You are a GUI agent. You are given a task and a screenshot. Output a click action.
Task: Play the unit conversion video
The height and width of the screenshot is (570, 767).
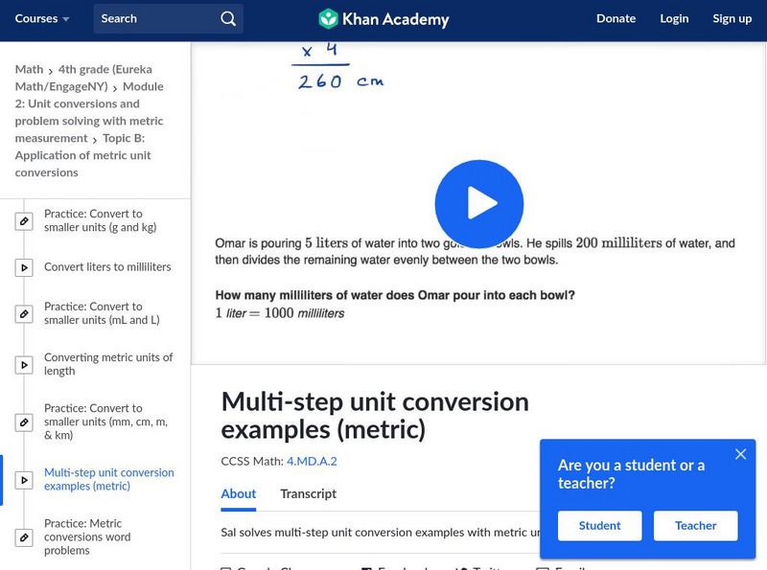pyautogui.click(x=478, y=203)
